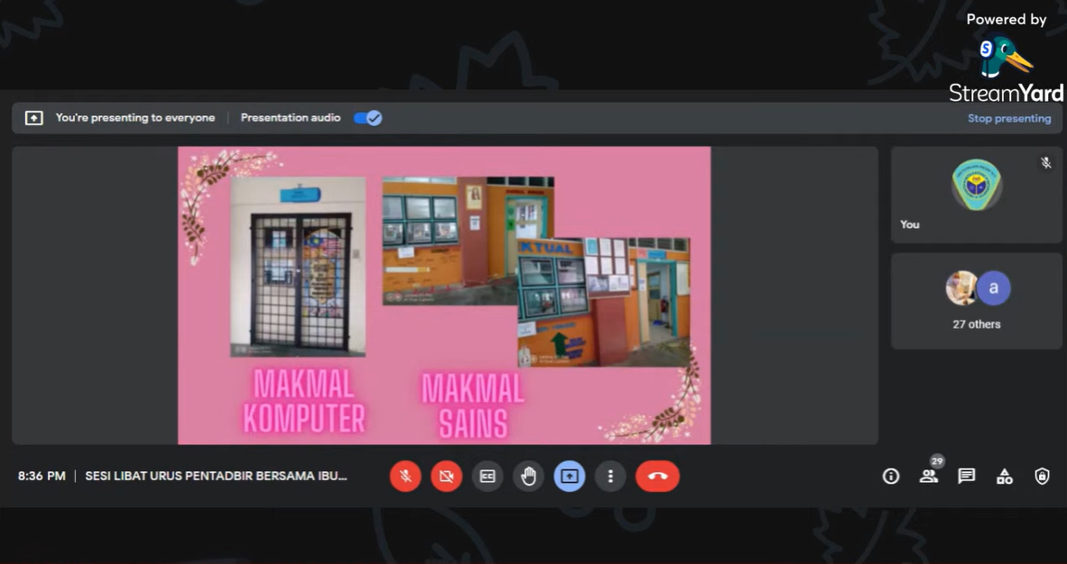Turn on the camera button
This screenshot has width=1067, height=564.
click(x=446, y=476)
